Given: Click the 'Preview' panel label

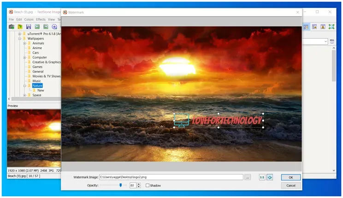Looking at the screenshot, I should coord(13,106).
